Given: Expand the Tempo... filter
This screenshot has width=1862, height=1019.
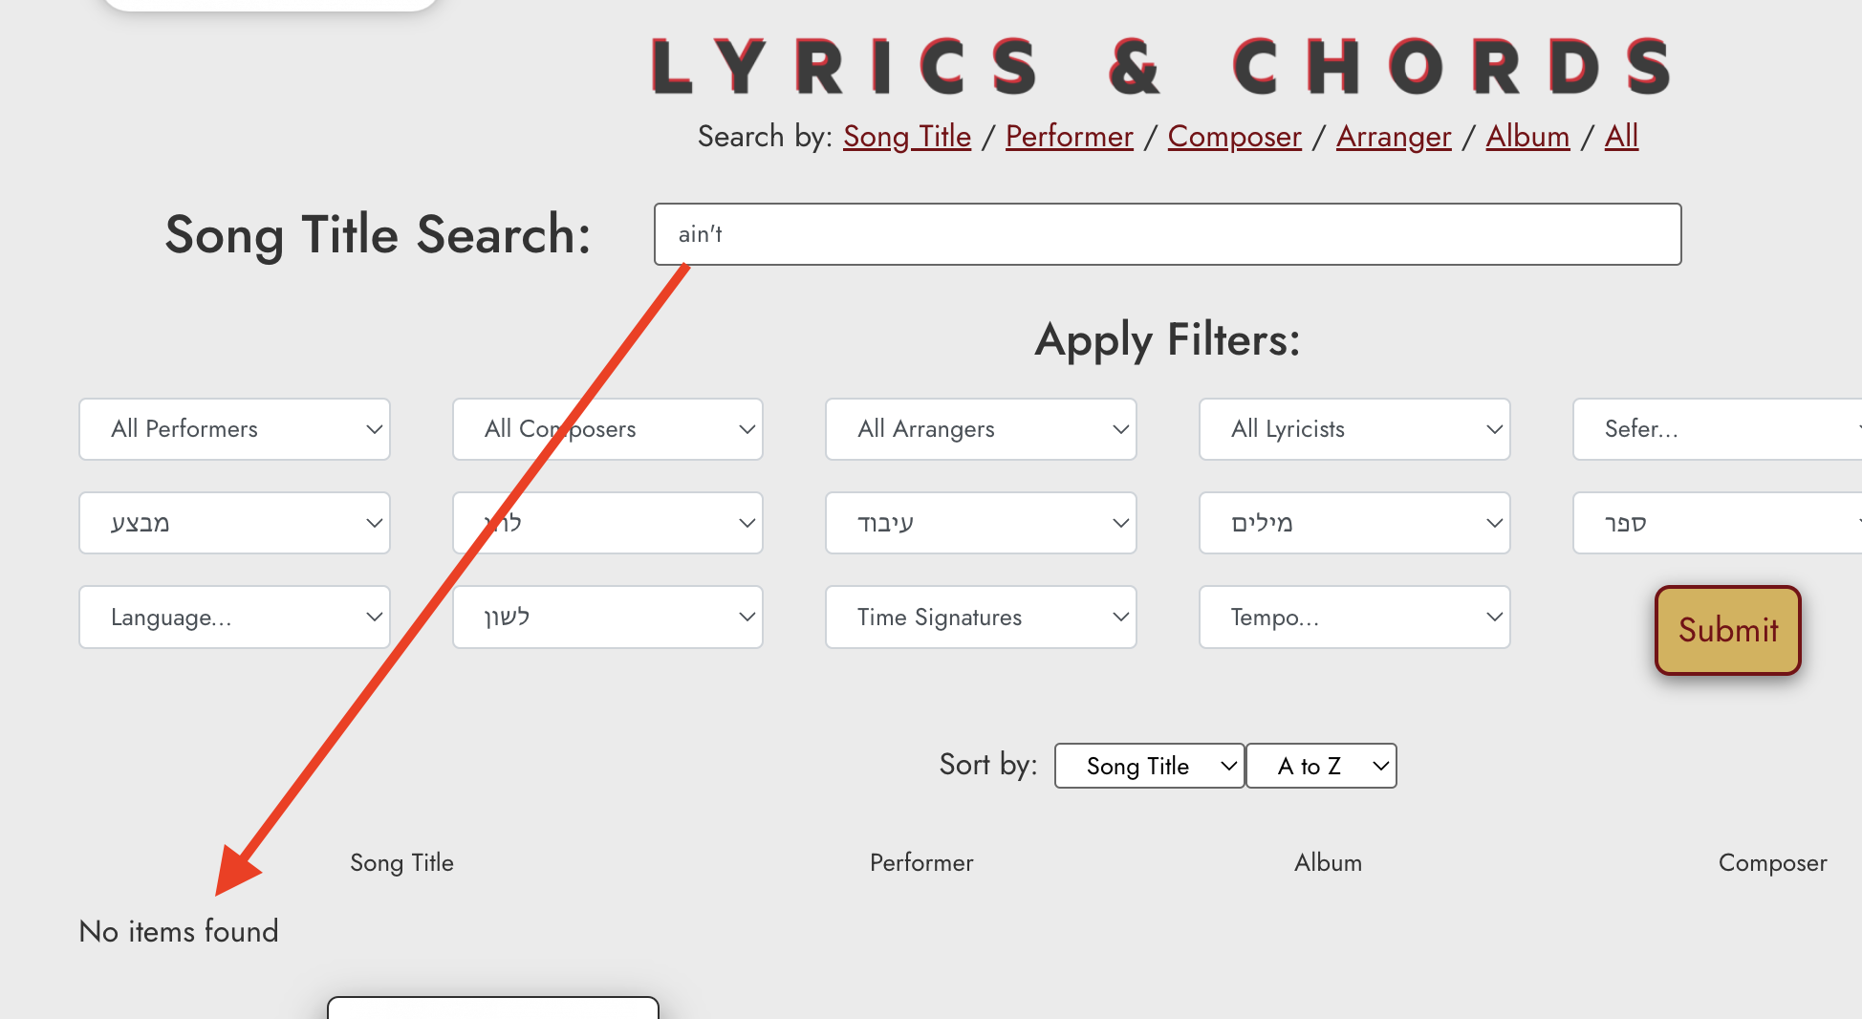Looking at the screenshot, I should coord(1354,618).
